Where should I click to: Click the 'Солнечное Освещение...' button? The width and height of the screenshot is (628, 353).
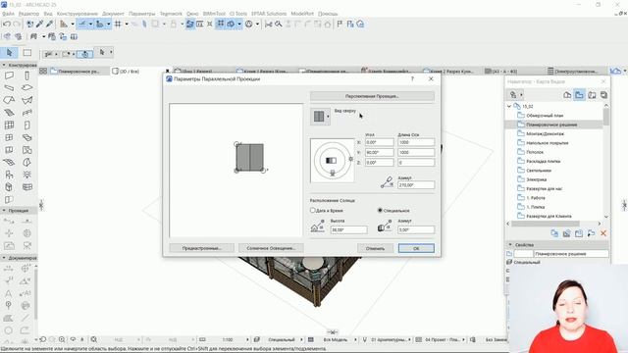coord(271,248)
